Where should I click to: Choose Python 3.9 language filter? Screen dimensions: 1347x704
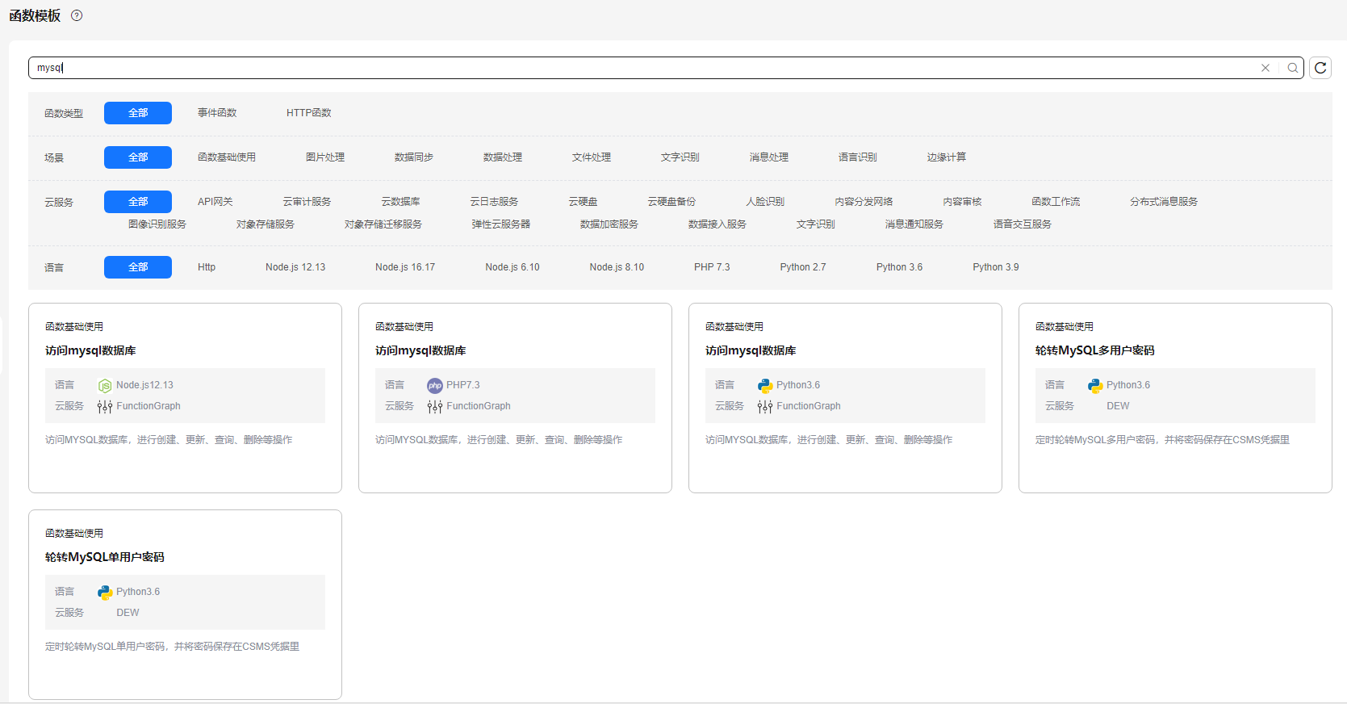(x=995, y=267)
